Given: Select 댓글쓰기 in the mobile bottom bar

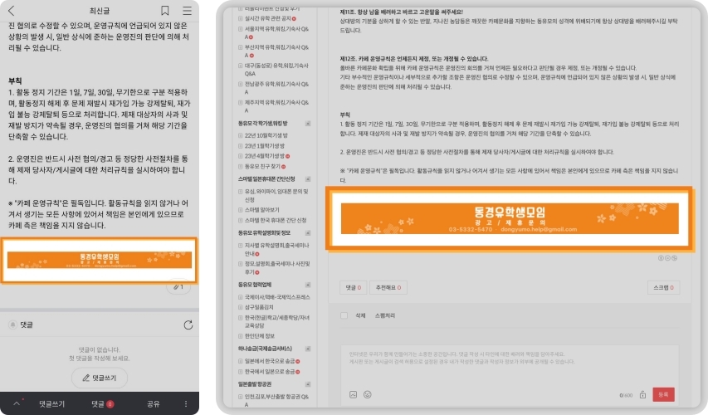Looking at the screenshot, I should [51, 403].
